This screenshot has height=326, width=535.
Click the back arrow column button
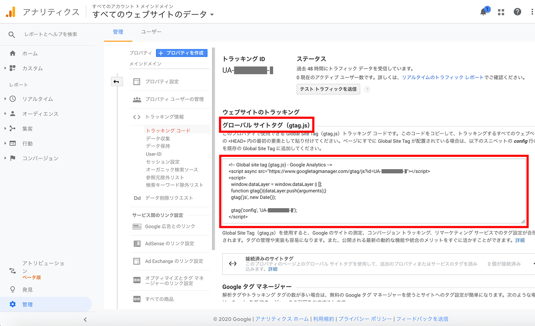click(117, 82)
